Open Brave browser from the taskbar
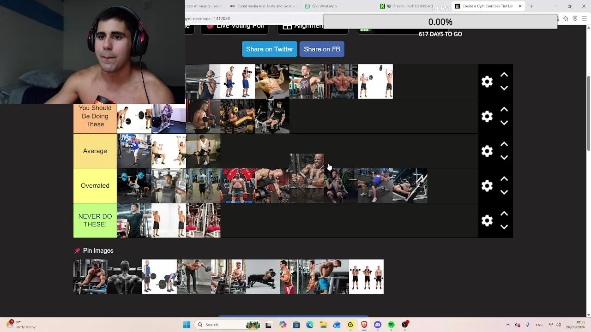Image resolution: width=591 pixels, height=332 pixels. coord(364,325)
